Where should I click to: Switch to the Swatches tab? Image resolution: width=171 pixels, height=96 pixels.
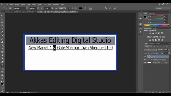pos(152,13)
